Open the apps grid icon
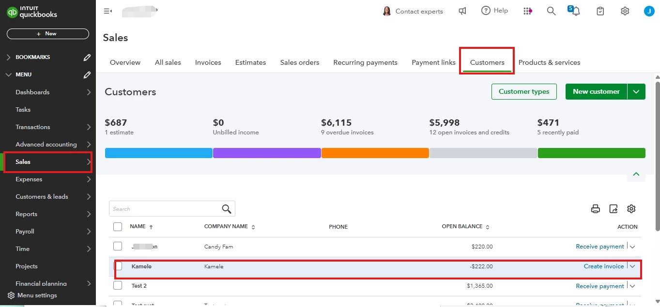Viewport: 660px width, 307px height. click(528, 11)
